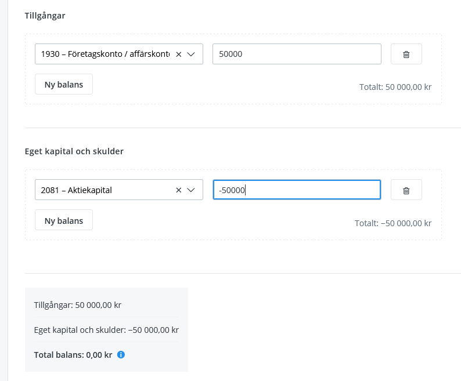
Task: Click the Totalt: −50 000,00 kr label
Action: pyautogui.click(x=392, y=223)
